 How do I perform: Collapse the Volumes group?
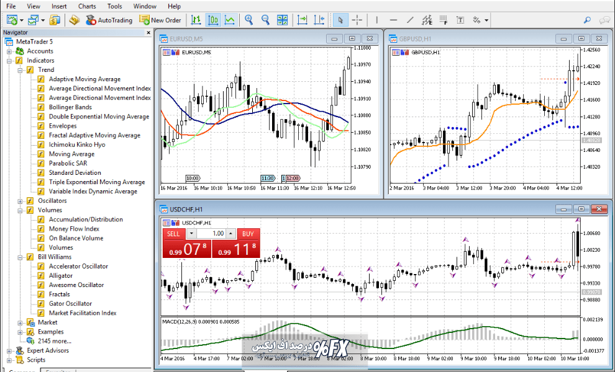point(20,210)
